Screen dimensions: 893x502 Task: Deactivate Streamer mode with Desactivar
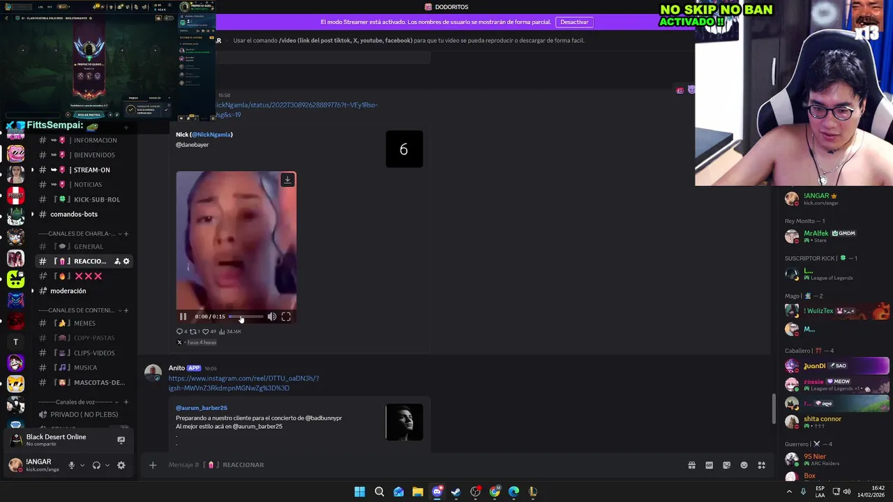[574, 22]
